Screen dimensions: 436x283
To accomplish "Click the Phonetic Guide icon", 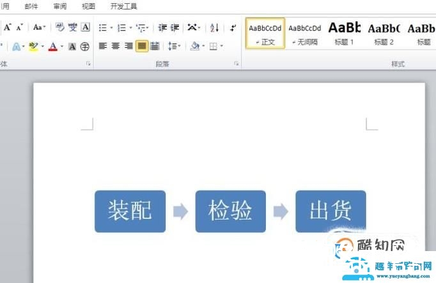I will coord(73,27).
